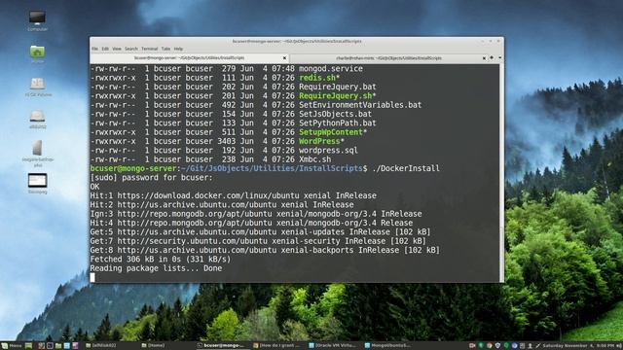Click the wordpress.sql file name
This screenshot has width=623, height=350.
[328, 151]
